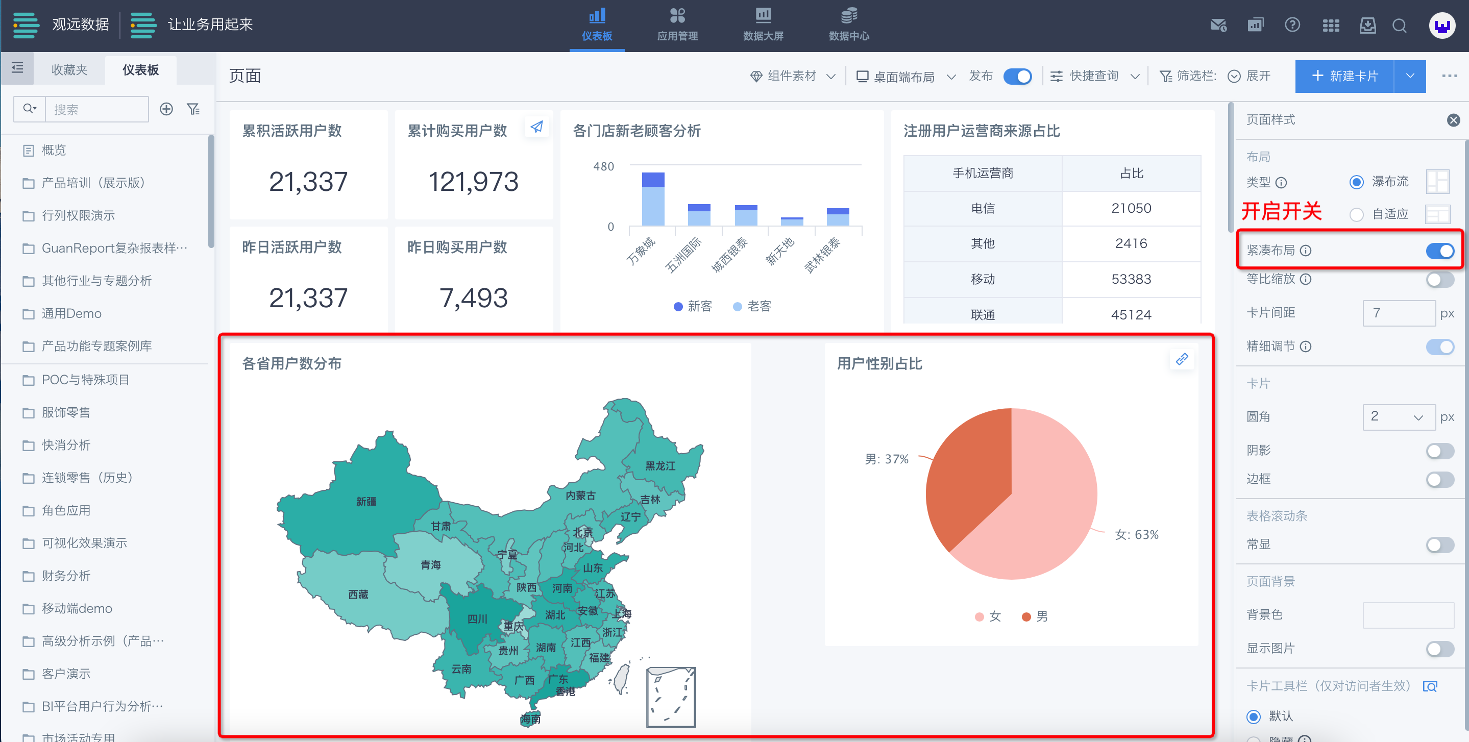This screenshot has width=1469, height=742.
Task: Open the more options ellipsis menu
Action: (1449, 76)
